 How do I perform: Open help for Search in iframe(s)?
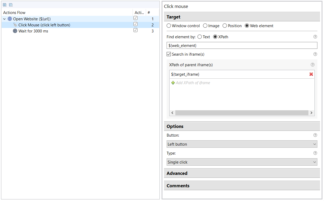point(315,54)
